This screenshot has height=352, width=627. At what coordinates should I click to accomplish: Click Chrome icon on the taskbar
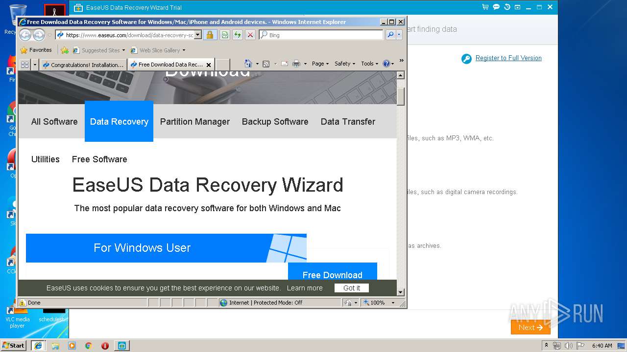pyautogui.click(x=88, y=346)
